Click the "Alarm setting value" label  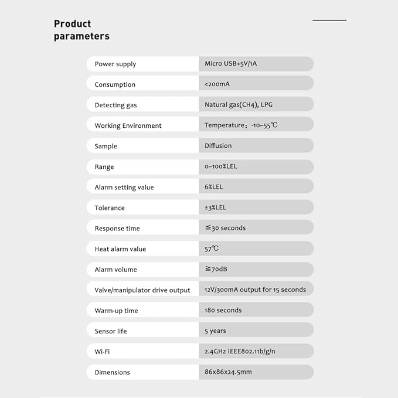pyautogui.click(x=124, y=187)
